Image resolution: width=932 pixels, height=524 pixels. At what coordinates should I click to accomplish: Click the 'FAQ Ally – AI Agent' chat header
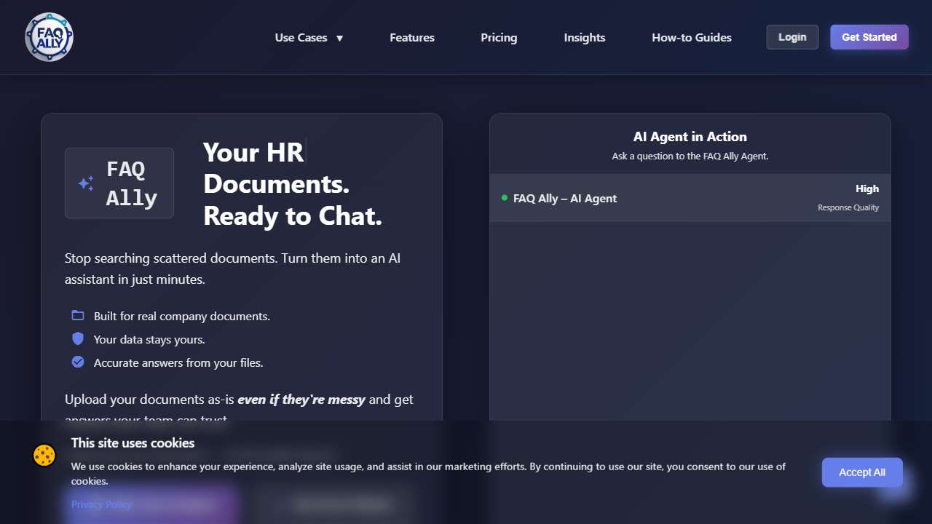[x=565, y=198]
